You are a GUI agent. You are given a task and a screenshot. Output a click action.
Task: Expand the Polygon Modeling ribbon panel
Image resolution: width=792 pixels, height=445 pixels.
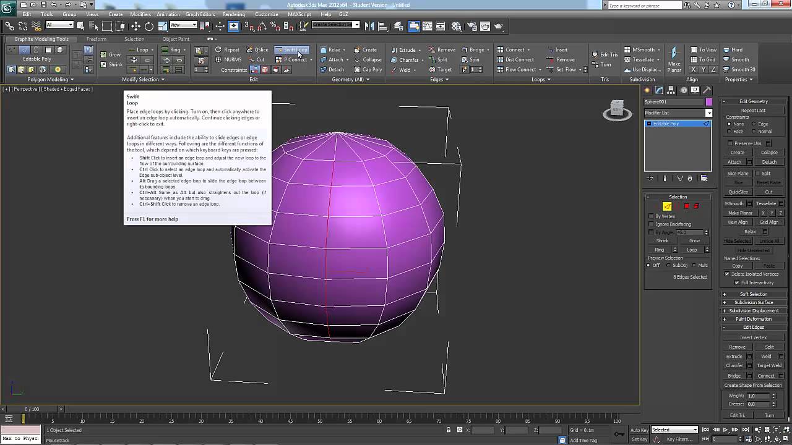pos(50,79)
